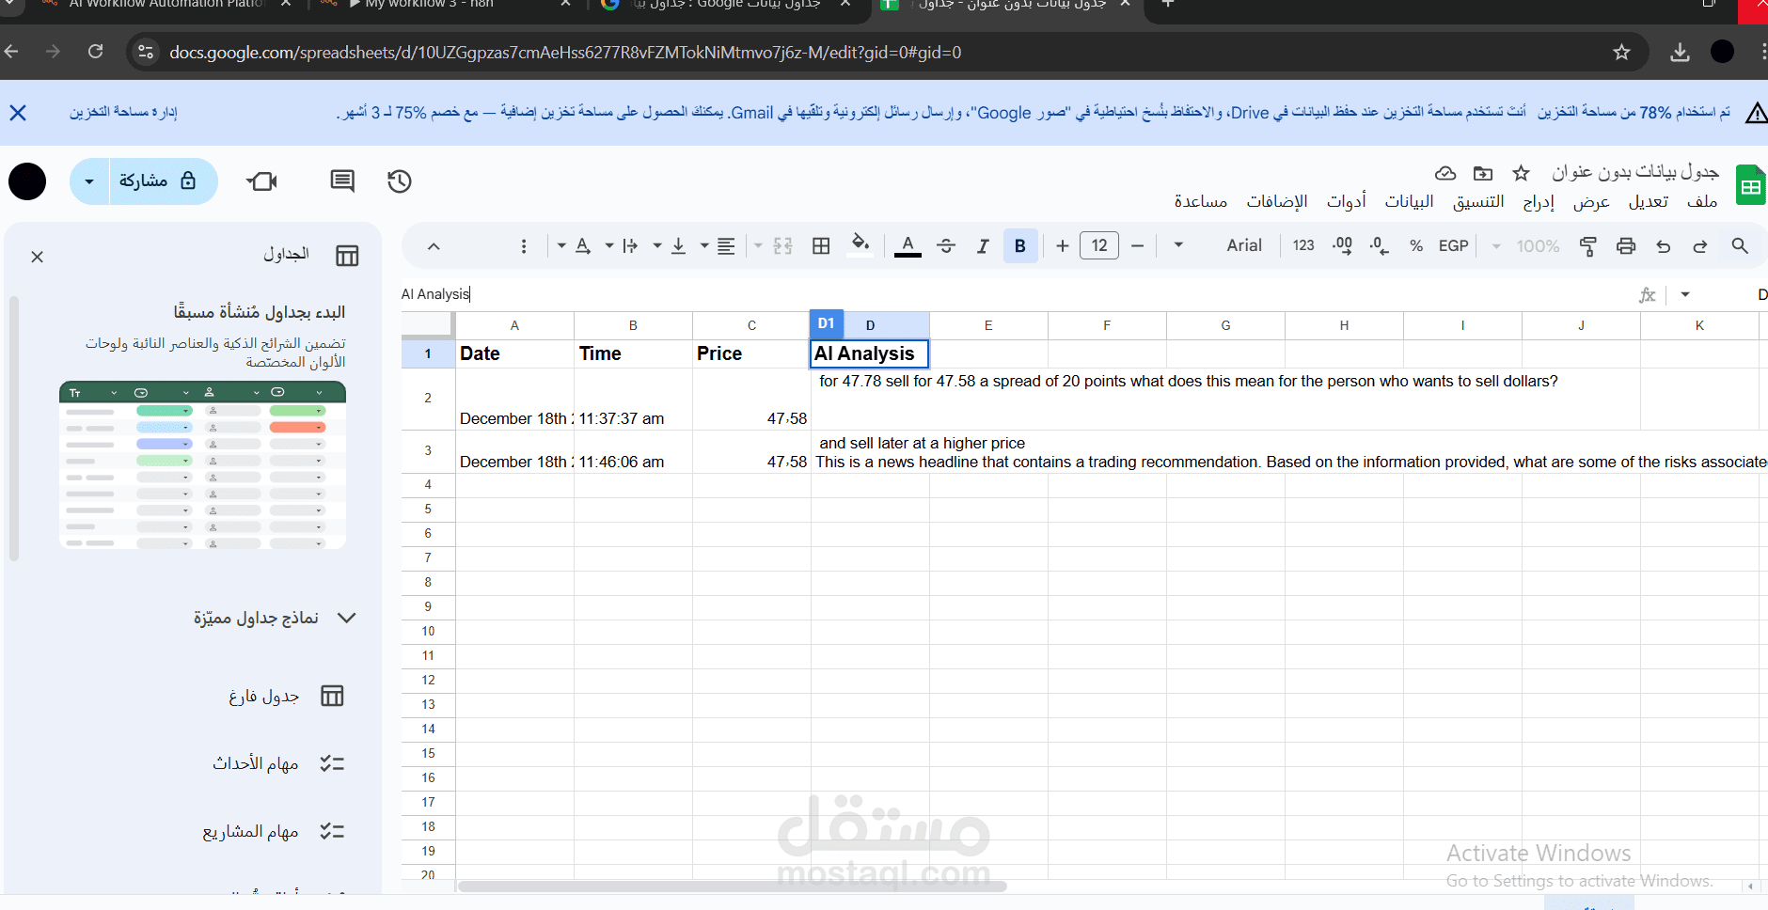Click the redo arrow icon
This screenshot has width=1768, height=910.
pyautogui.click(x=1700, y=246)
